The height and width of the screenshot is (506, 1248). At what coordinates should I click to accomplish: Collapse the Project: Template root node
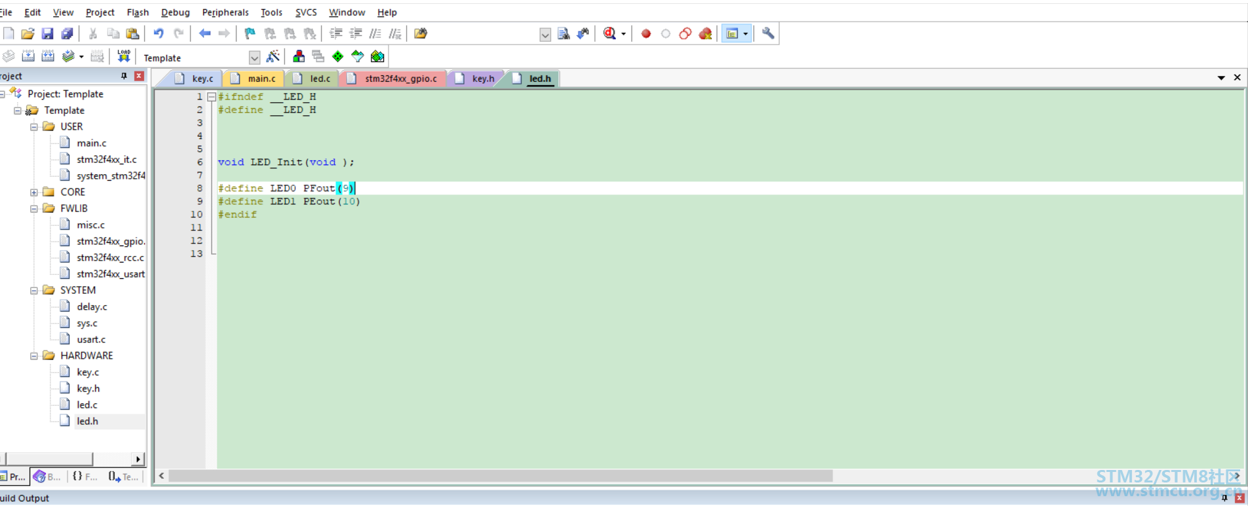coord(3,94)
